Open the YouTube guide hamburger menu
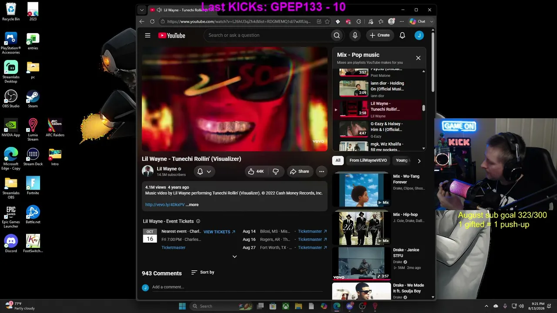Viewport: 557px width, 313px height. click(x=148, y=35)
